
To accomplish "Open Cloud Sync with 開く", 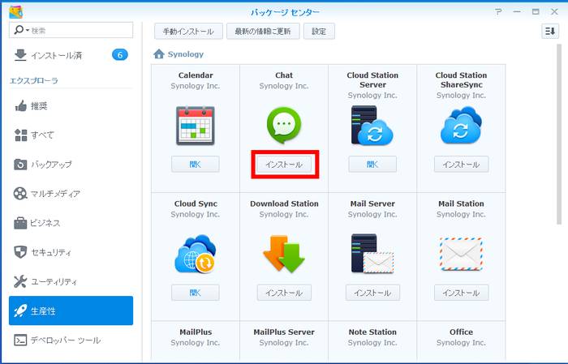I will coord(196,293).
